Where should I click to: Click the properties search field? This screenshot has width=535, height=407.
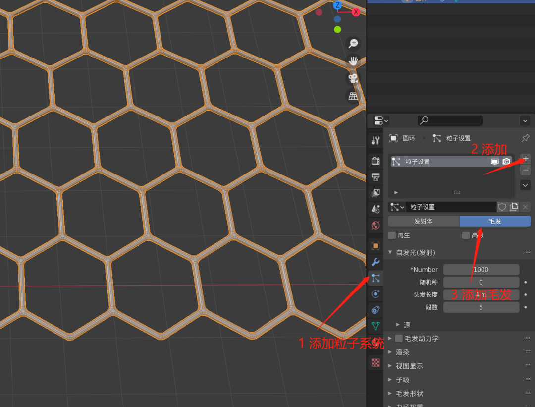coord(450,120)
